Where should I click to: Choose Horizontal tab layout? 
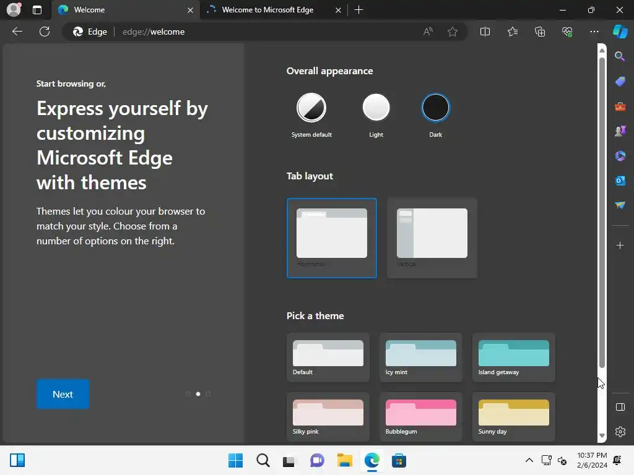tap(332, 238)
